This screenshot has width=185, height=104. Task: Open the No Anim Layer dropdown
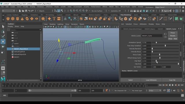[137, 90]
